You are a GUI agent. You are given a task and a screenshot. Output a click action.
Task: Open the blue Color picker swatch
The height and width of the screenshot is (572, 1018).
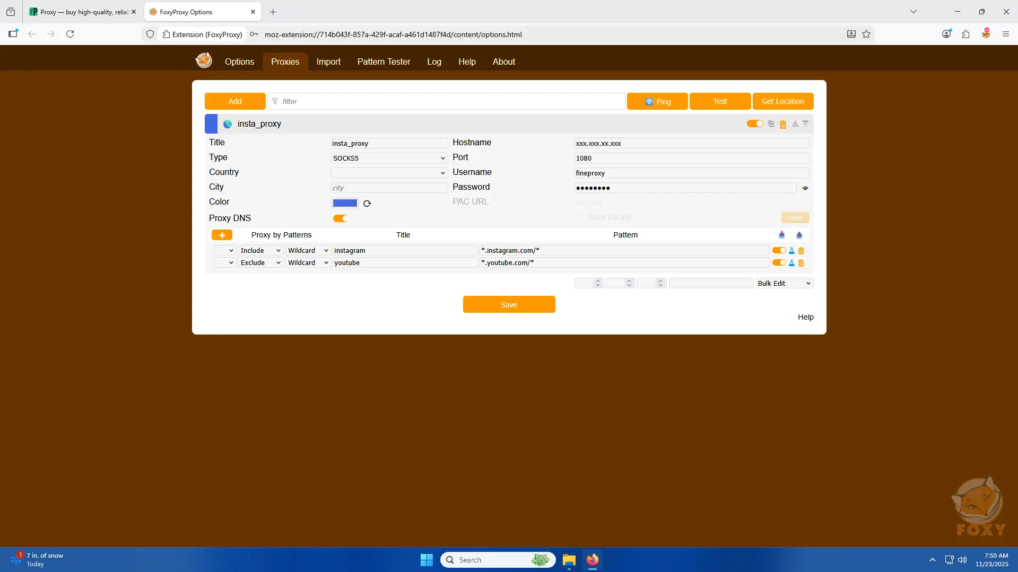click(x=345, y=203)
